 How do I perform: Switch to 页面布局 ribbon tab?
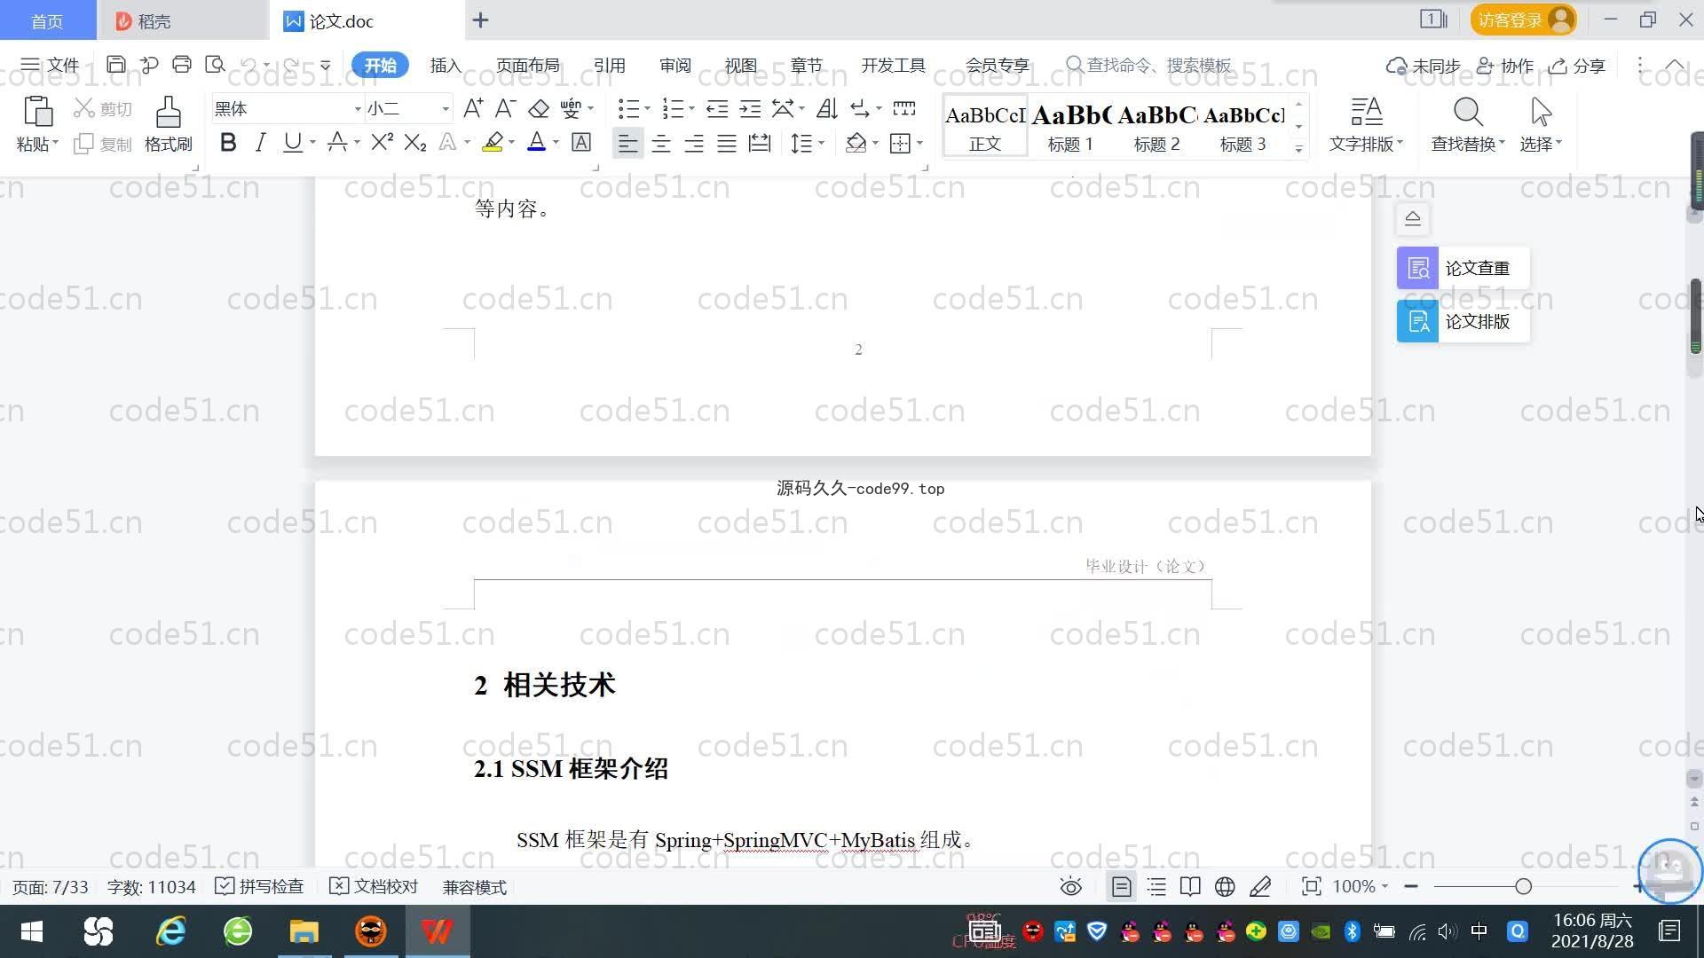(527, 65)
